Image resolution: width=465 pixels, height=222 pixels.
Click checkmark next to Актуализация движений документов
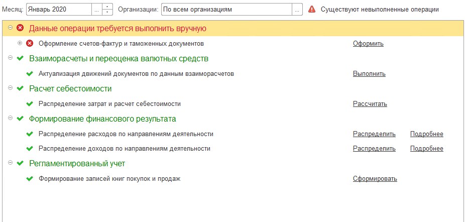pos(30,74)
